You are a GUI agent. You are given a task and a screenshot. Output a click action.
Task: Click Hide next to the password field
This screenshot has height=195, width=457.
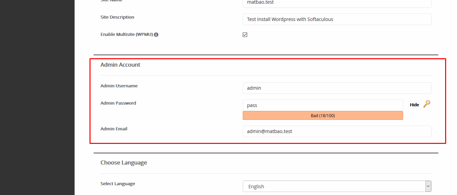[x=414, y=105]
